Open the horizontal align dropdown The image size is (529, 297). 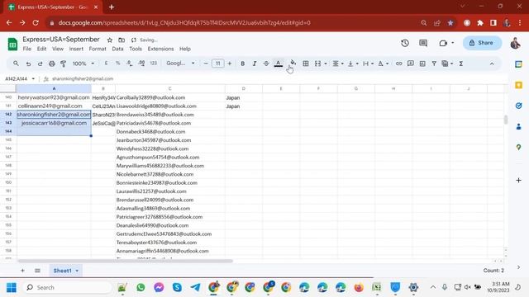338,64
